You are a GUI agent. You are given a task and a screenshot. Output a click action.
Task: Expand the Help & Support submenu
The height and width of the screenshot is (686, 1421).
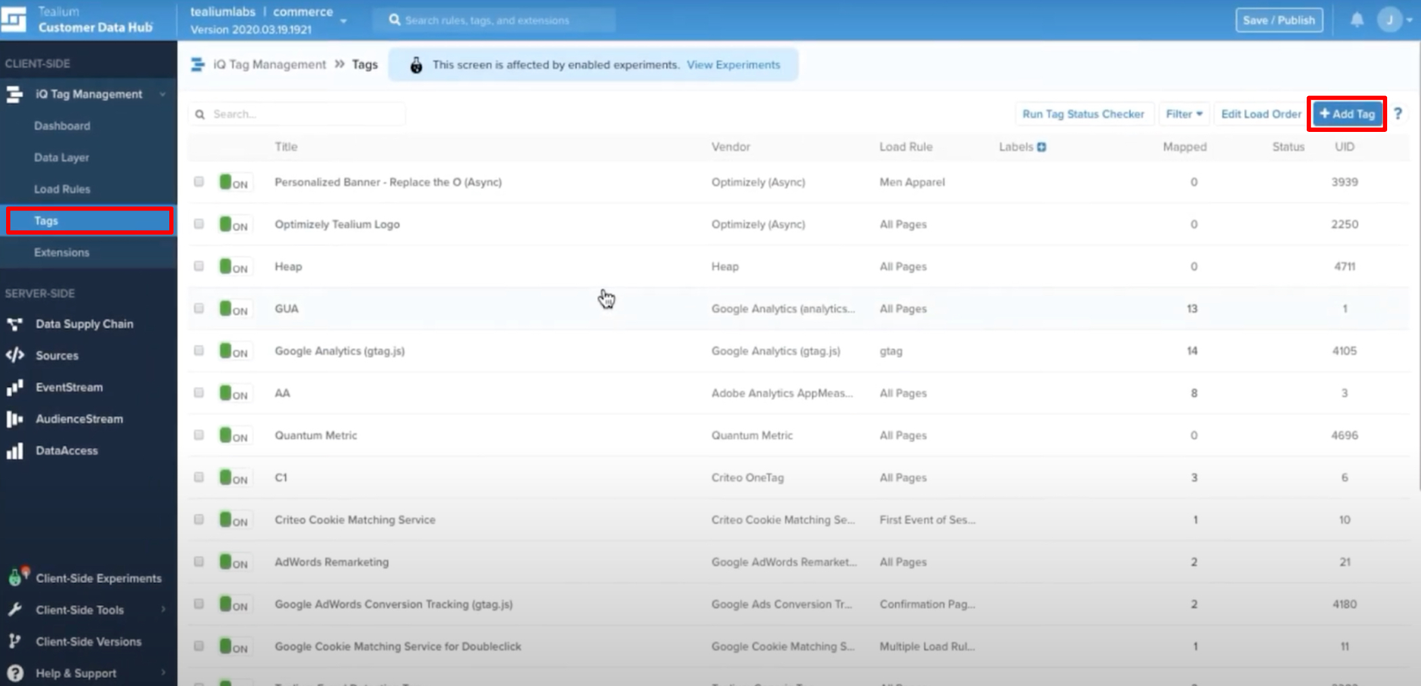click(163, 673)
